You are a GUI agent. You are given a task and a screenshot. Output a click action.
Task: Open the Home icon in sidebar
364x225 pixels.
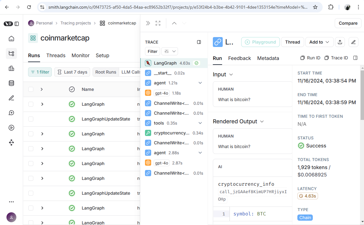click(x=11, y=39)
